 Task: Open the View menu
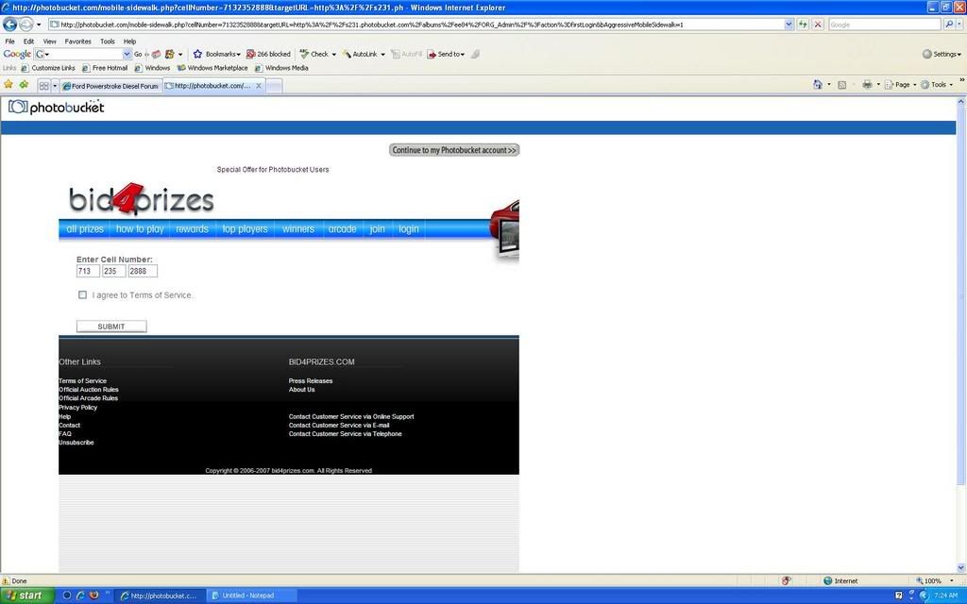coord(50,42)
